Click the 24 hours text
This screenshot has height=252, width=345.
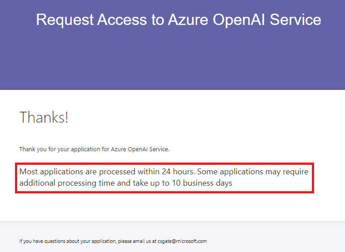tap(178, 172)
